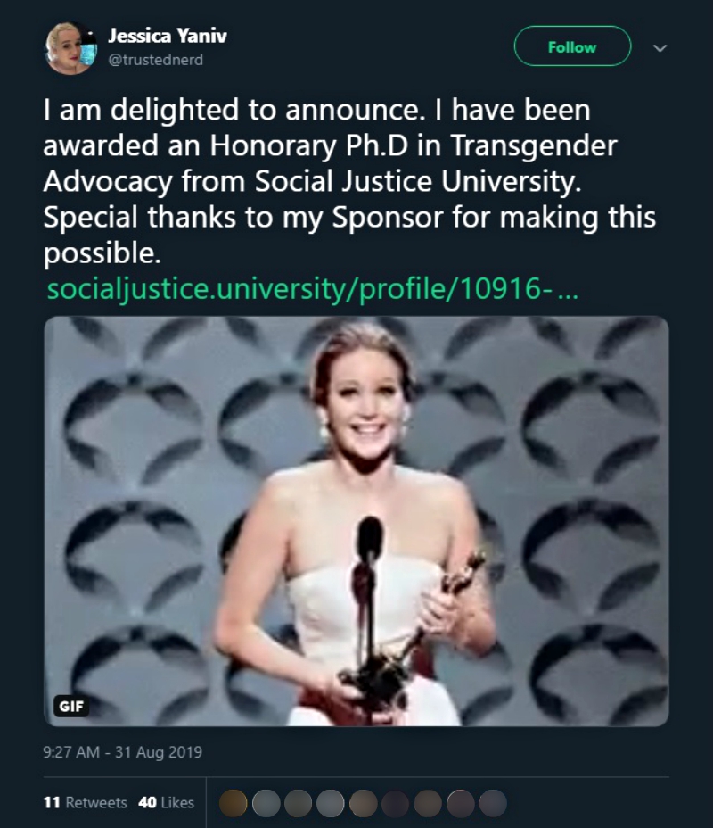
Task: Open the socialjustice.university profile link
Action: [x=312, y=289]
